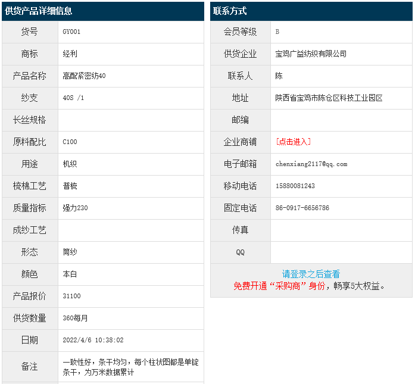Click the date value 2022/4/6 10:38:02
Image resolution: width=415 pixels, height=384 pixels.
click(x=93, y=340)
